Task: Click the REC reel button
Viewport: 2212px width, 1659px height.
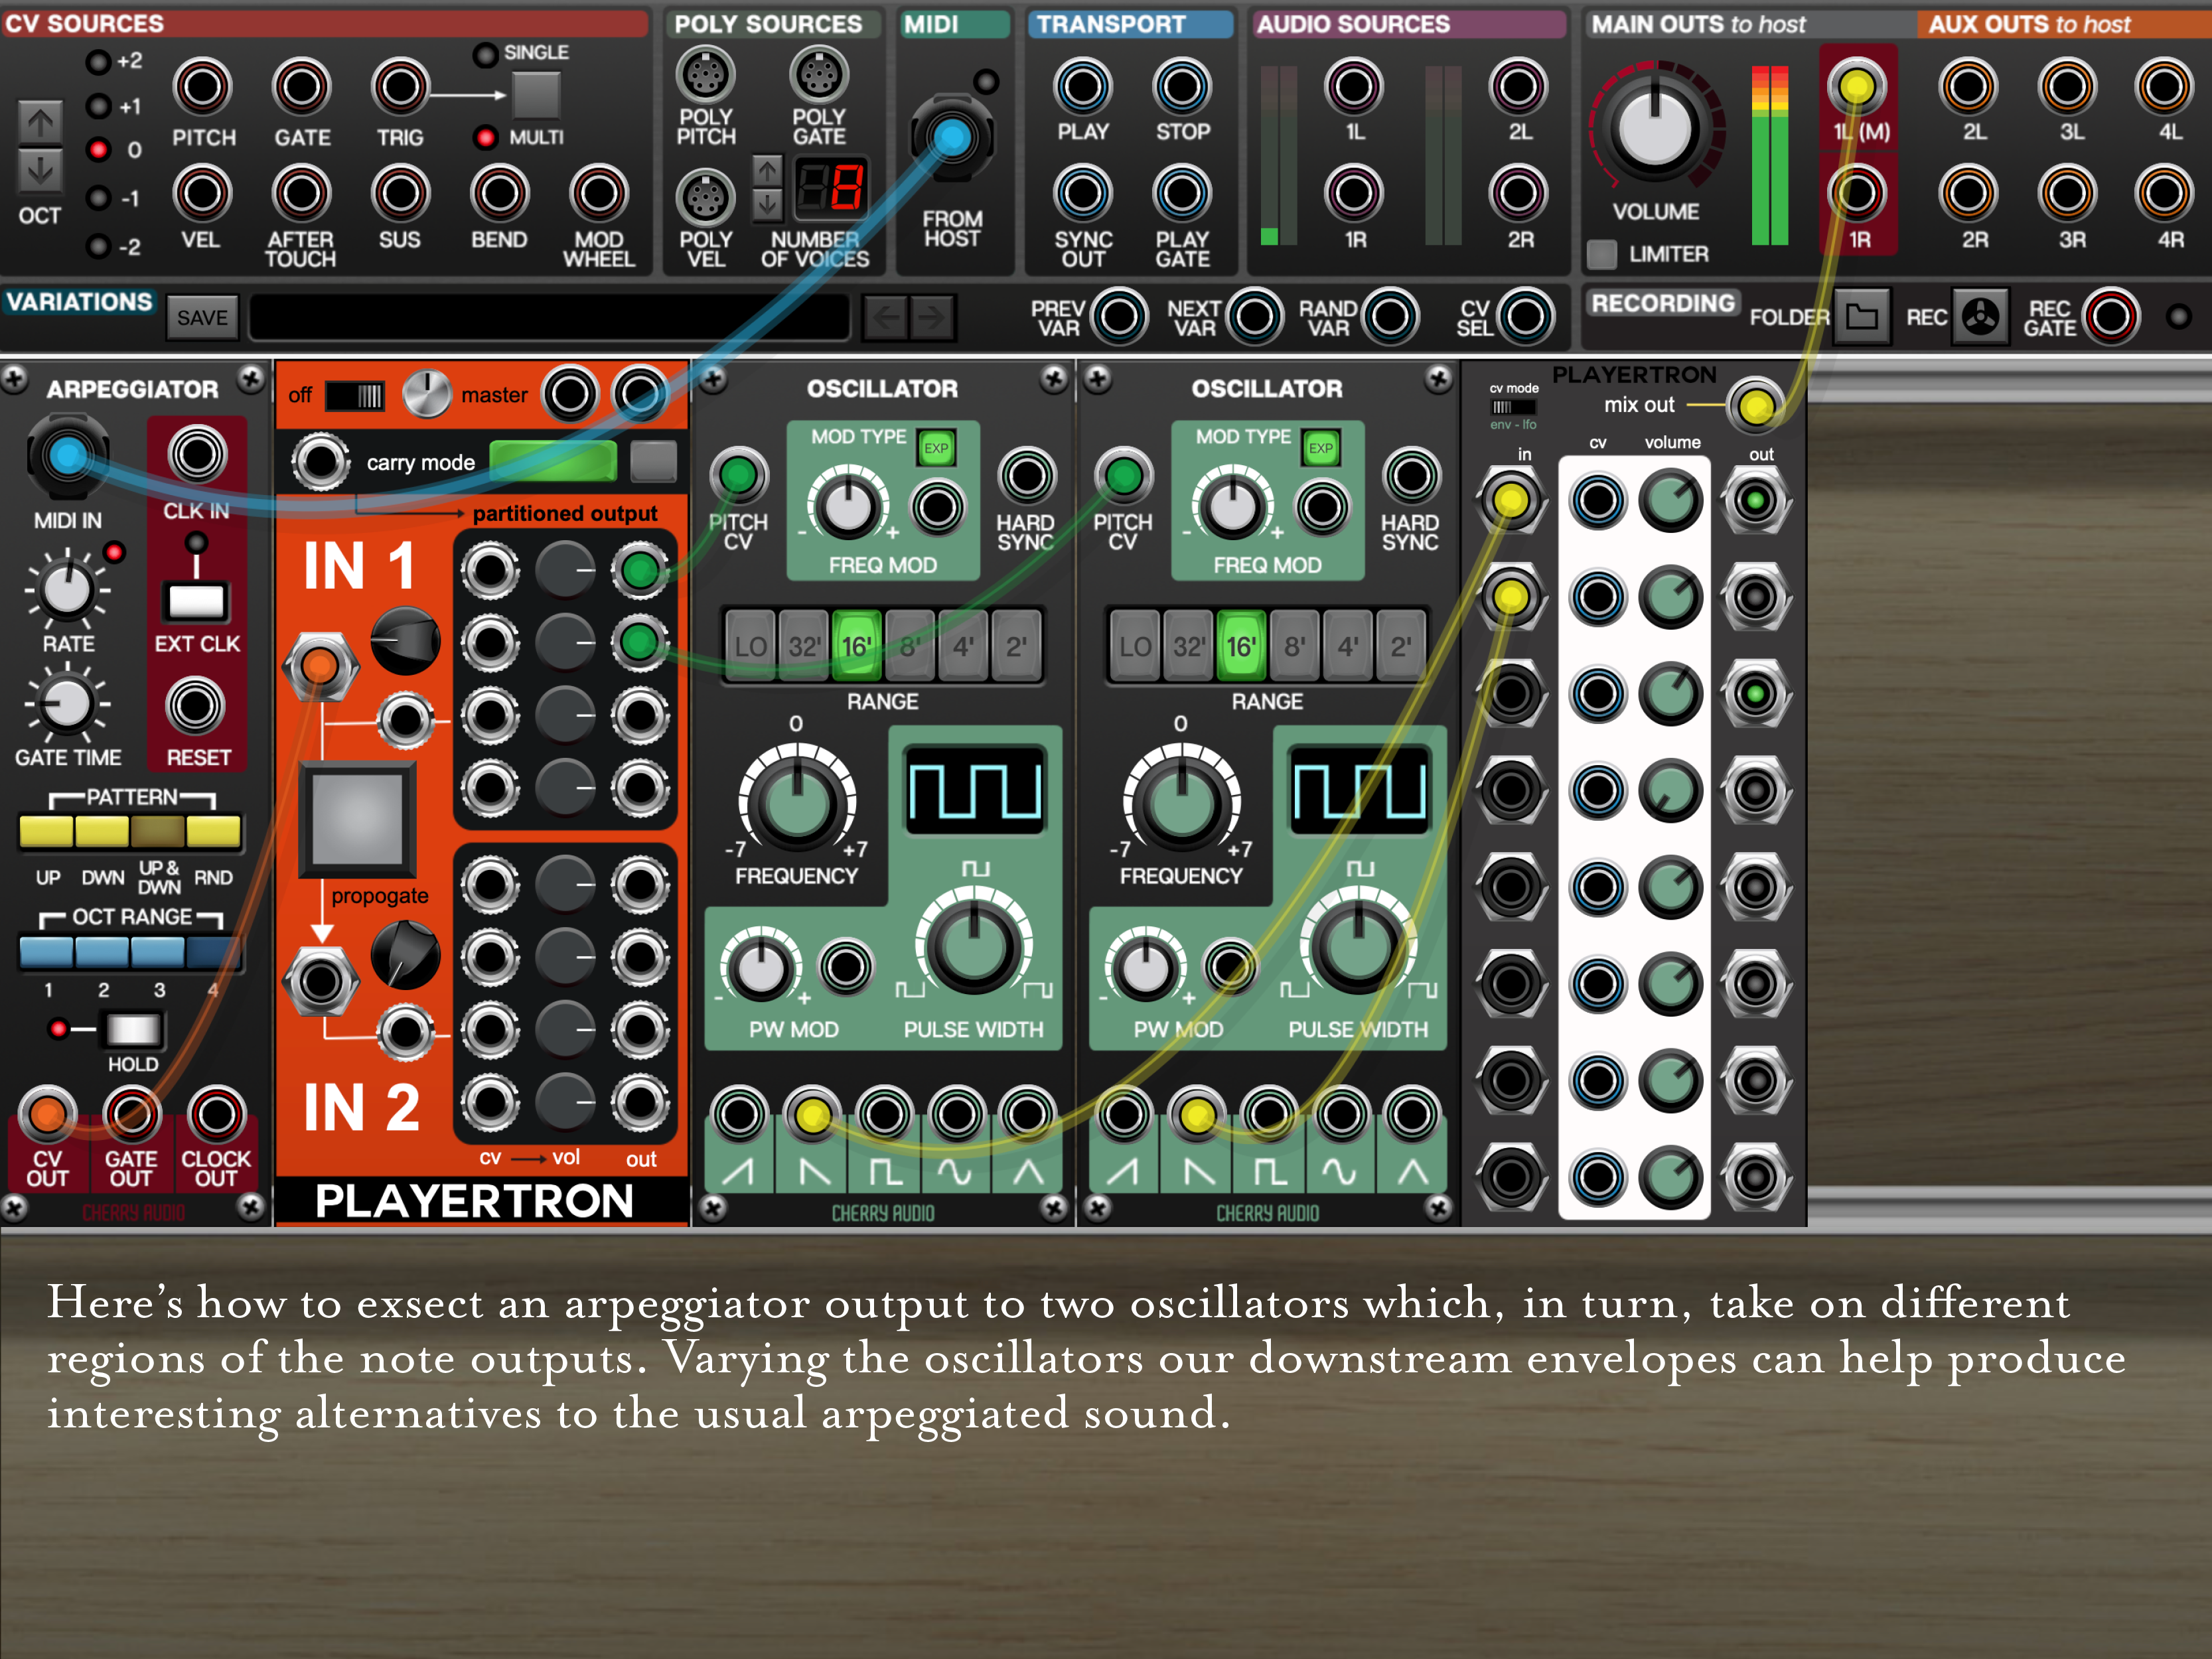Action: click(1980, 317)
